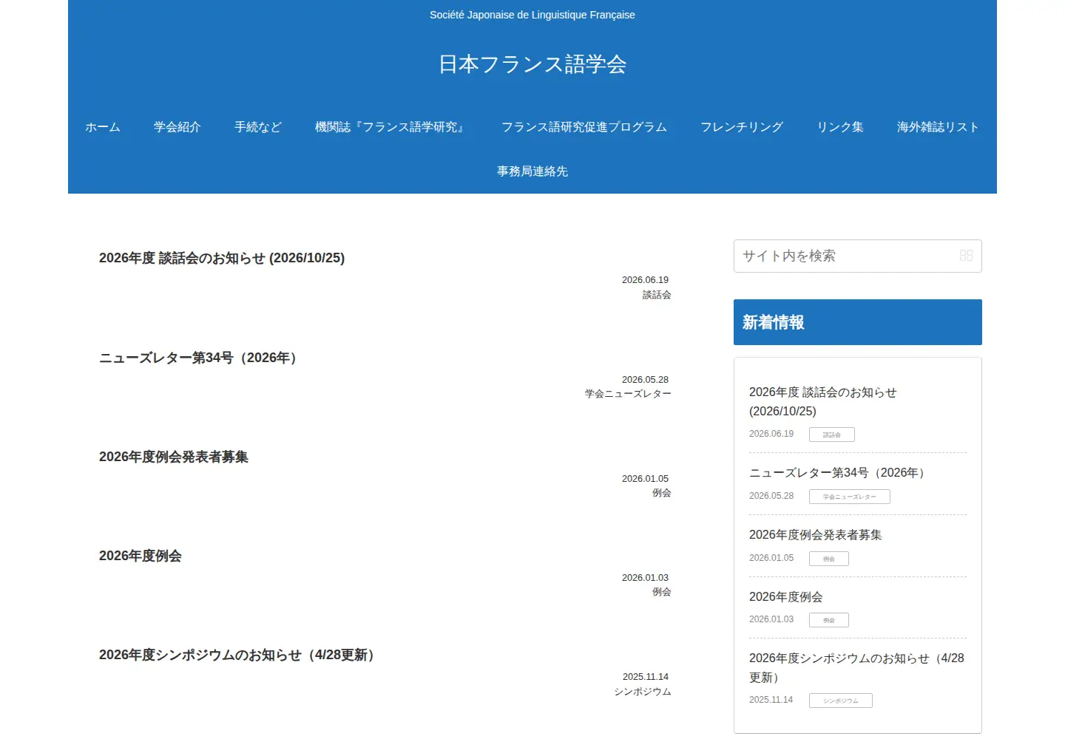1065x739 pixels.
Task: Open main article 2026年度 談話会のお知らせ (2026/10/25)
Action: [x=222, y=258]
